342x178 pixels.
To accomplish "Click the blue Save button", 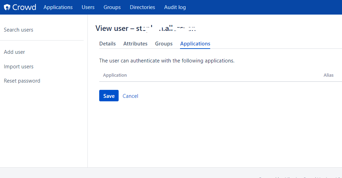I will click(109, 95).
